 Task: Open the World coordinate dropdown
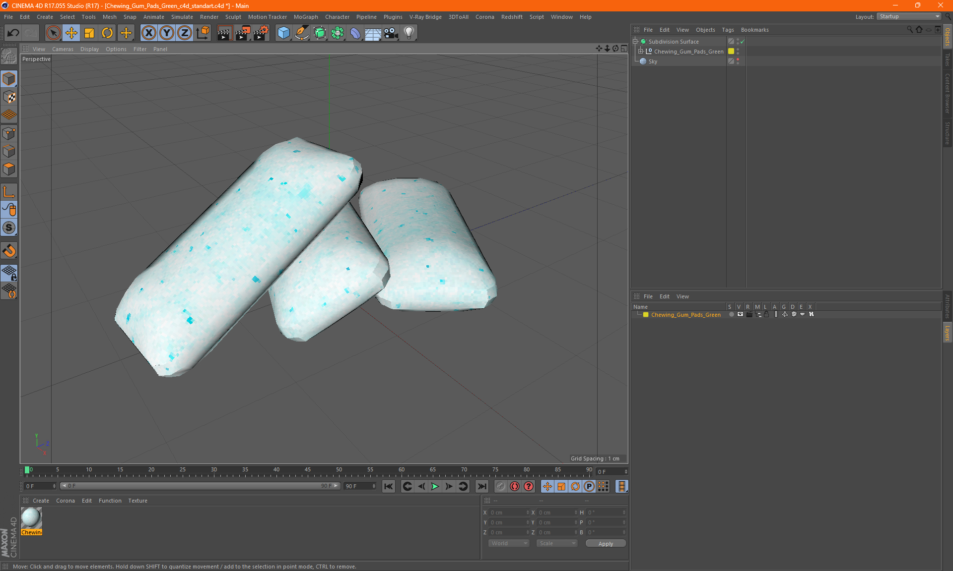pyautogui.click(x=509, y=544)
